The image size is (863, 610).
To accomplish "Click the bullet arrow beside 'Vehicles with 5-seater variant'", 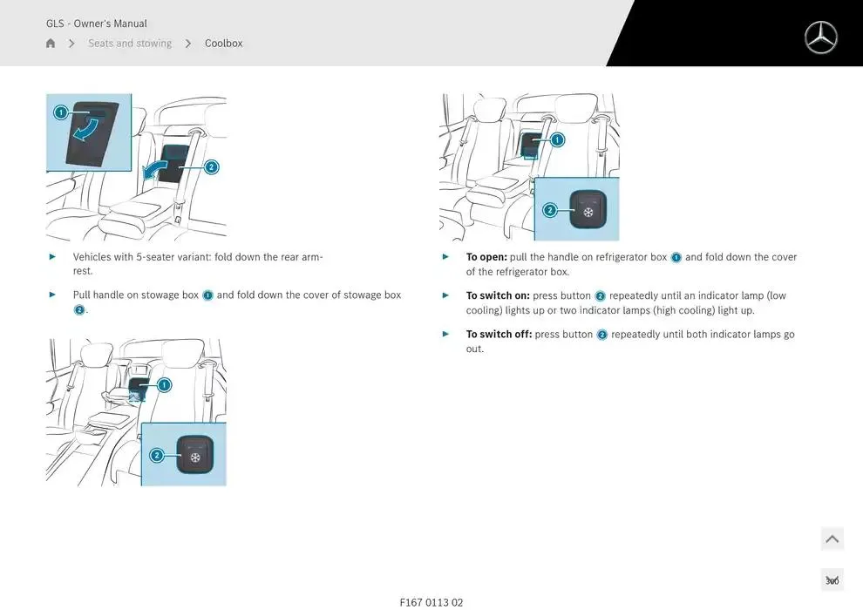I will 52,257.
